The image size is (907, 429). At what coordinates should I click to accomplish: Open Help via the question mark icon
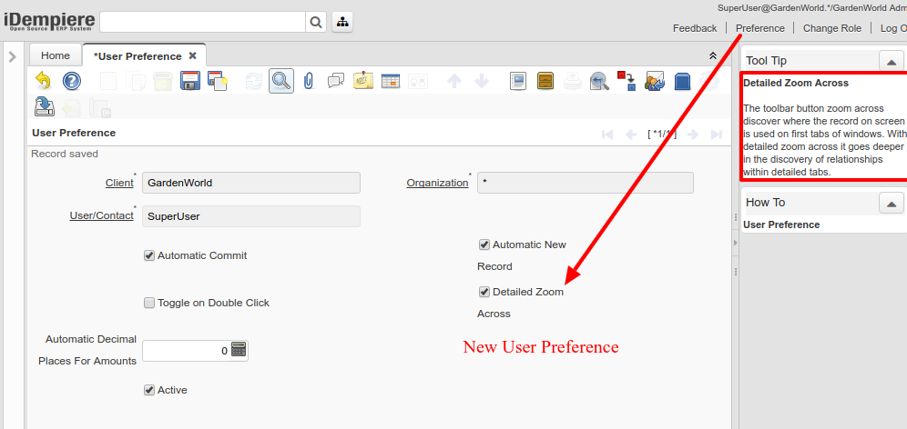point(71,81)
